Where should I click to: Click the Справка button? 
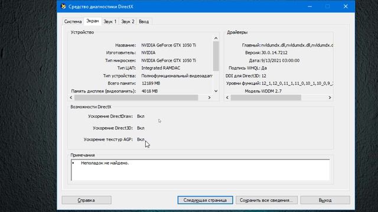[86, 200]
